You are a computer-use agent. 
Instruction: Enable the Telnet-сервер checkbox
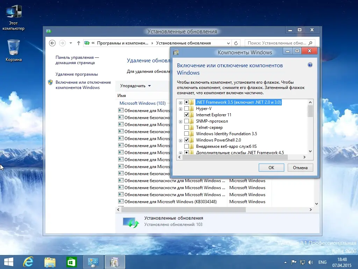tap(186, 127)
